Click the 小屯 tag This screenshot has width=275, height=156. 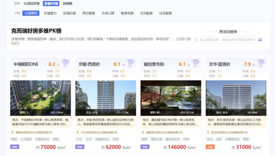point(89,139)
